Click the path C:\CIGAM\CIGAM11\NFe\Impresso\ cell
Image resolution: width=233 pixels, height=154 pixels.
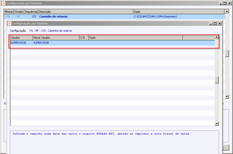click(x=156, y=17)
